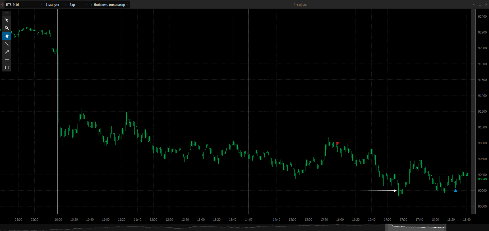
Task: Click the 23:00 time axis label
Action: [19, 220]
